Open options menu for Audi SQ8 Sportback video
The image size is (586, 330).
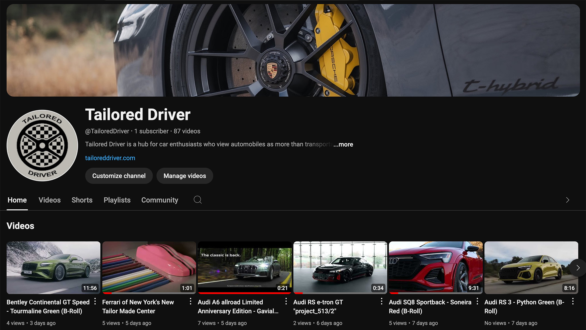point(477,301)
